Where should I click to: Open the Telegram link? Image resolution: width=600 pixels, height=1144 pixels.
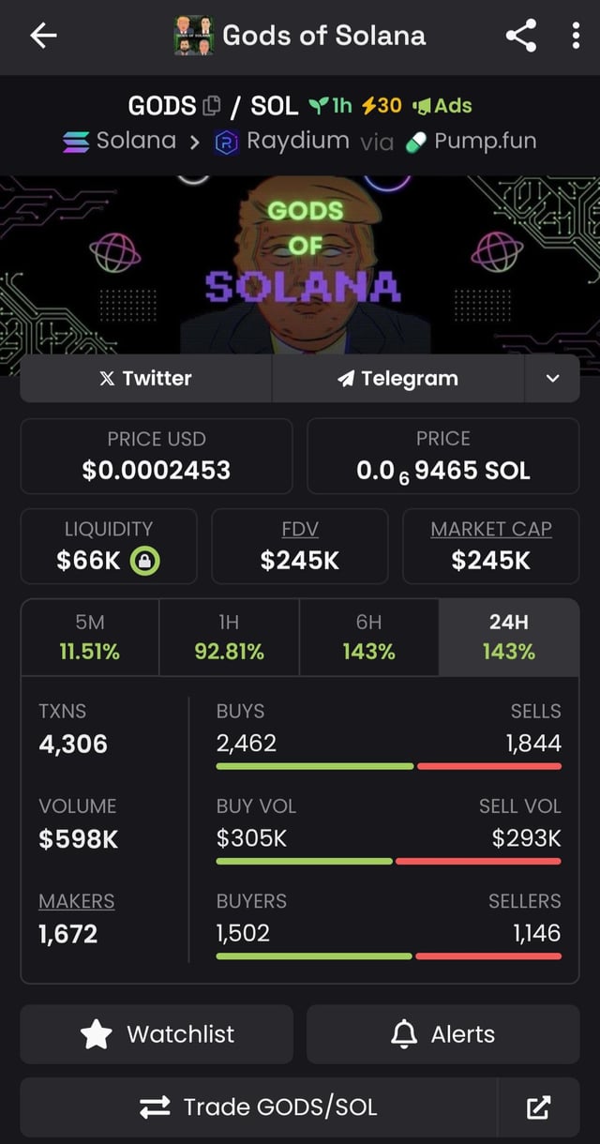pos(397,379)
